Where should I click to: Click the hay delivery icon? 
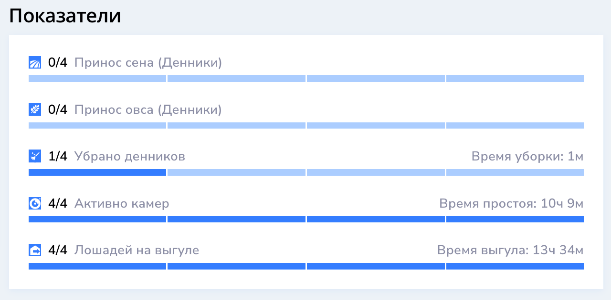pyautogui.click(x=35, y=63)
